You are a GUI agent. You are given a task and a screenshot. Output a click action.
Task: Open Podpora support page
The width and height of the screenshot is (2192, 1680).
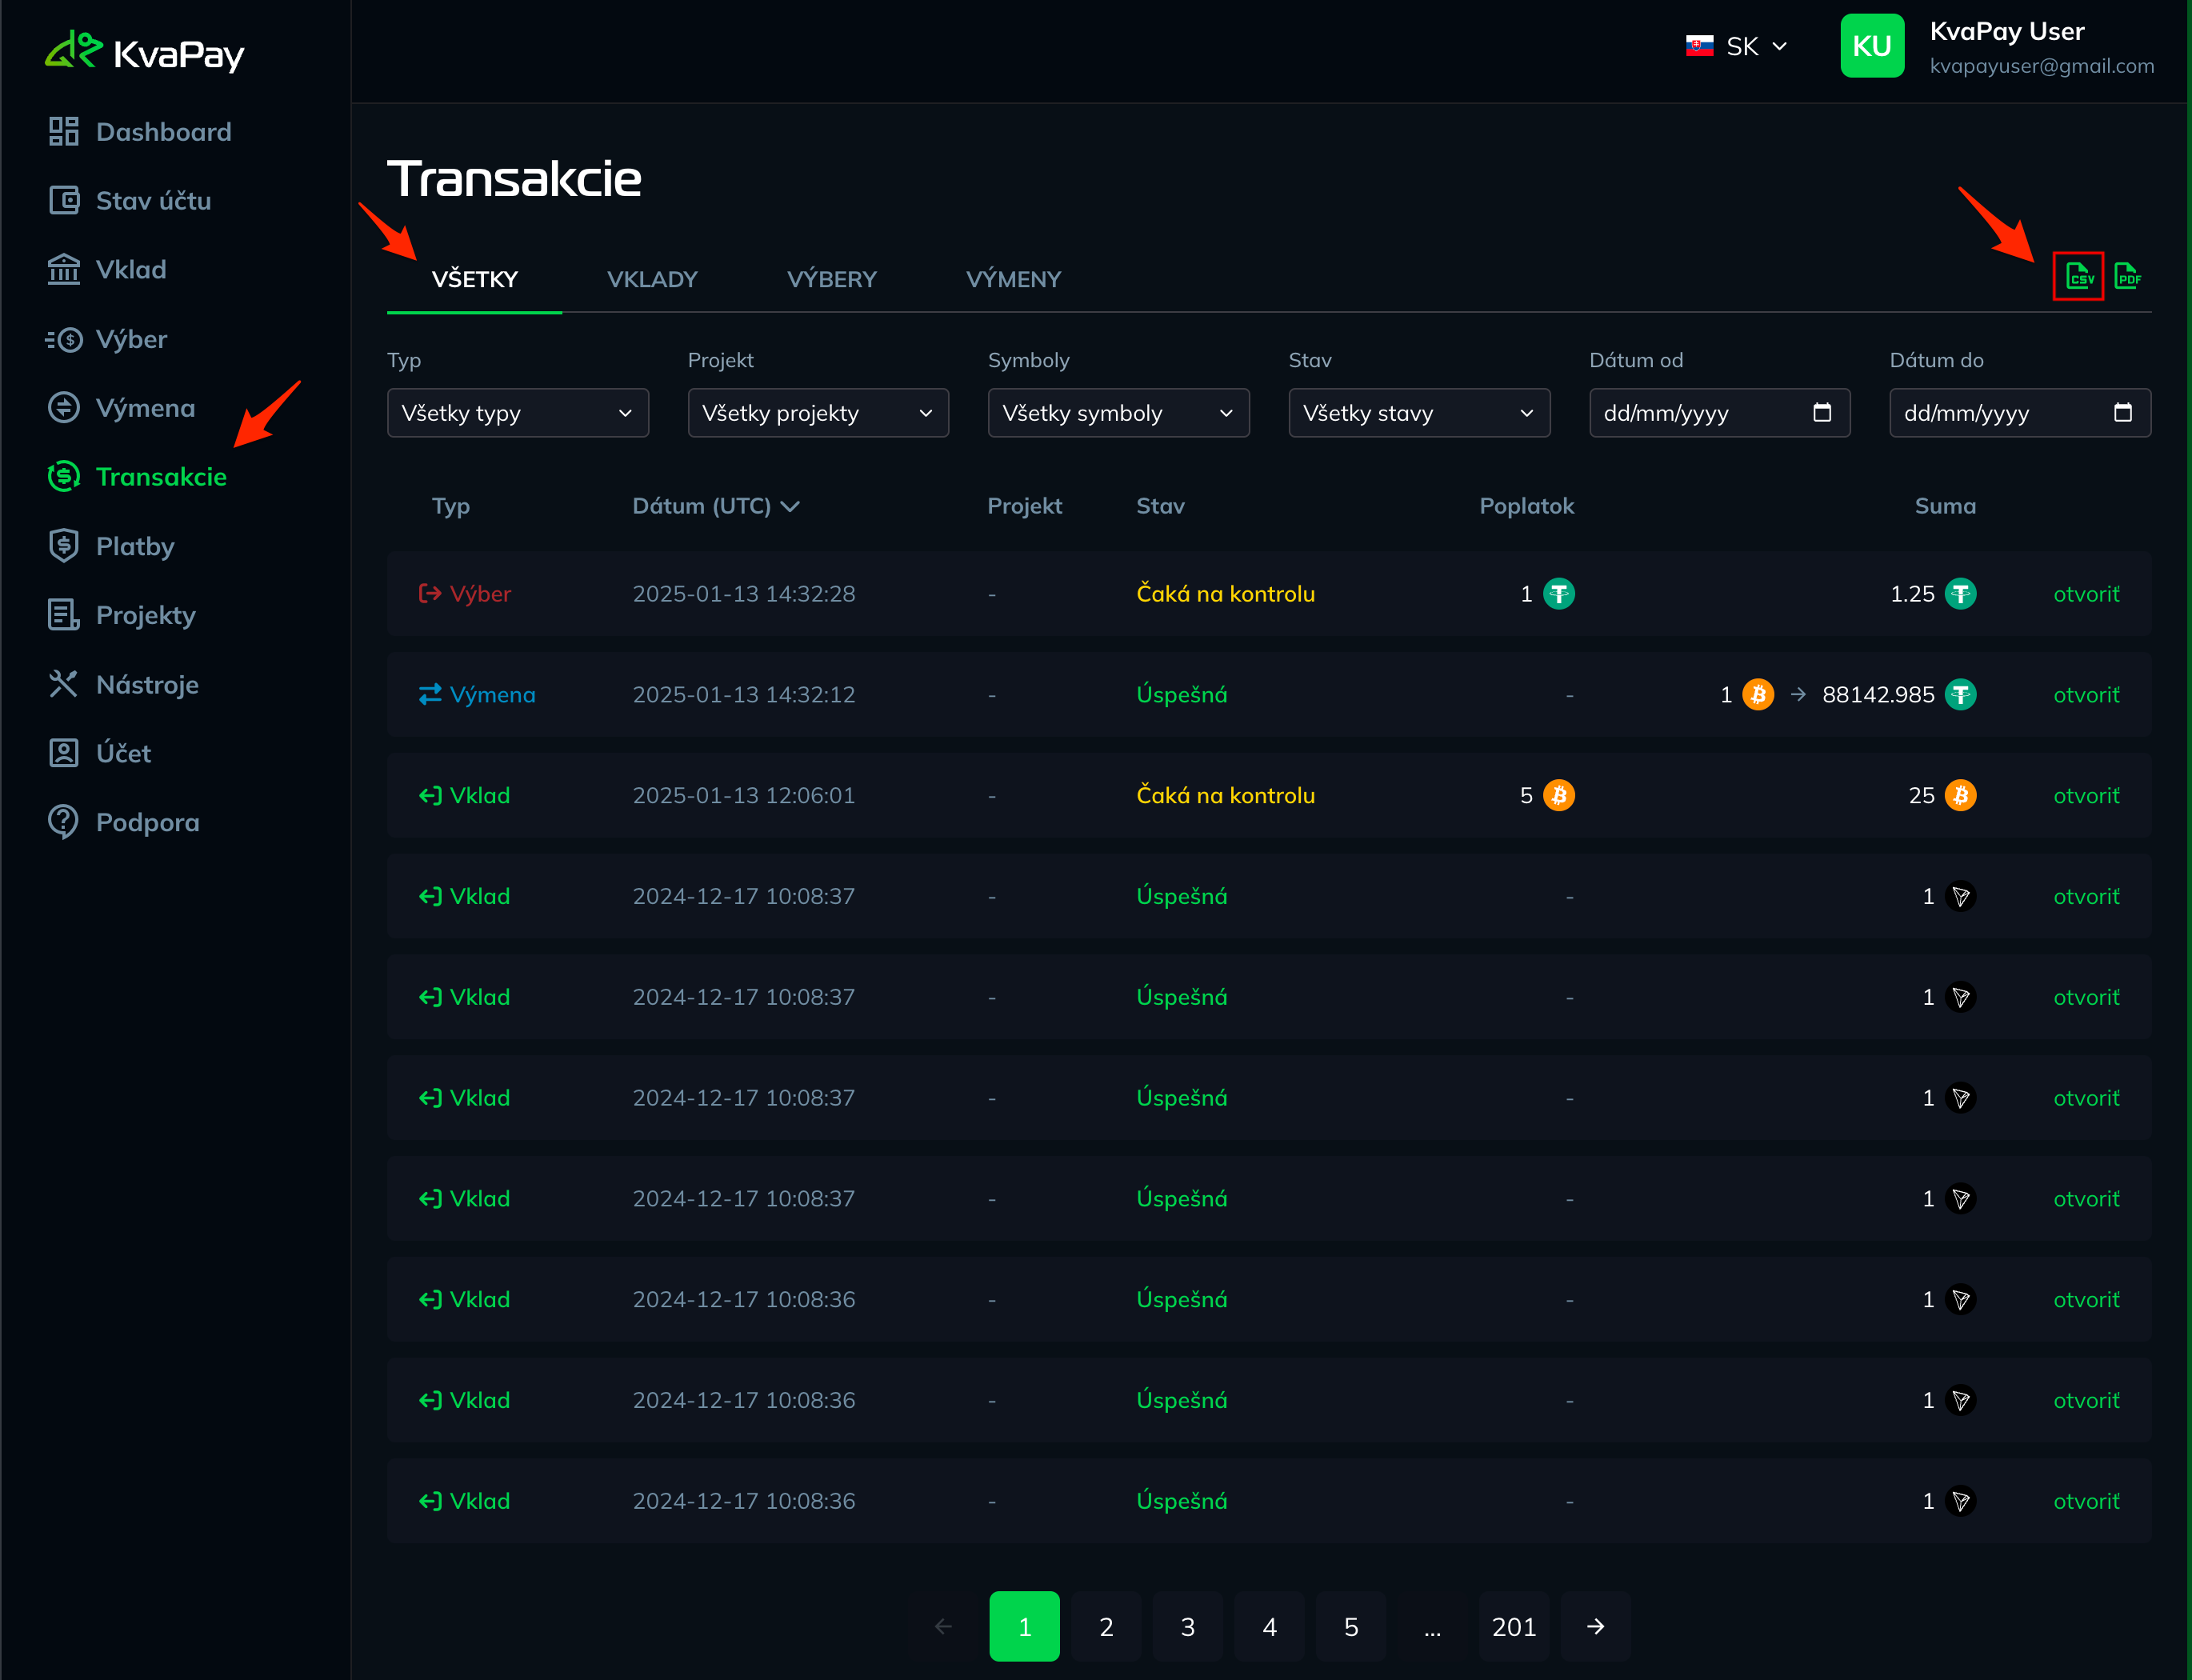click(124, 823)
